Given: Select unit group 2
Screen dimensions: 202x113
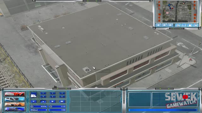Looking at the screenshot, I should point(53,94).
